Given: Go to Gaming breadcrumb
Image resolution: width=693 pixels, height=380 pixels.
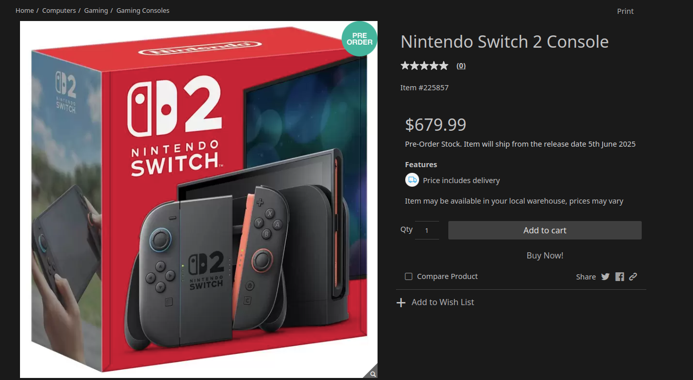Looking at the screenshot, I should (96, 10).
